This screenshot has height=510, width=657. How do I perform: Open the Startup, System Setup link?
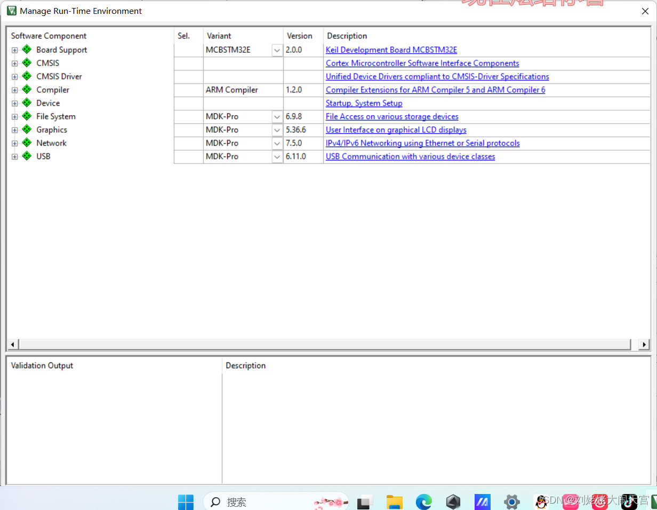[364, 103]
